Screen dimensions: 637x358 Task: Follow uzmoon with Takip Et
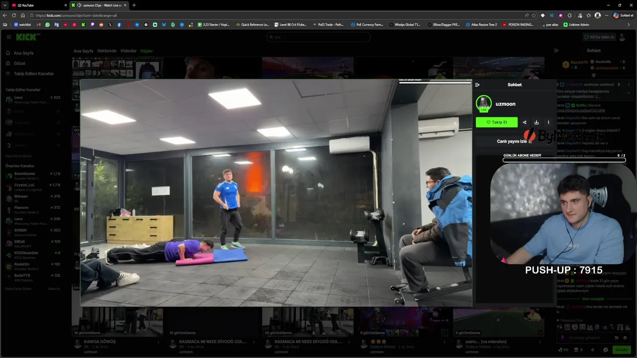coord(497,122)
